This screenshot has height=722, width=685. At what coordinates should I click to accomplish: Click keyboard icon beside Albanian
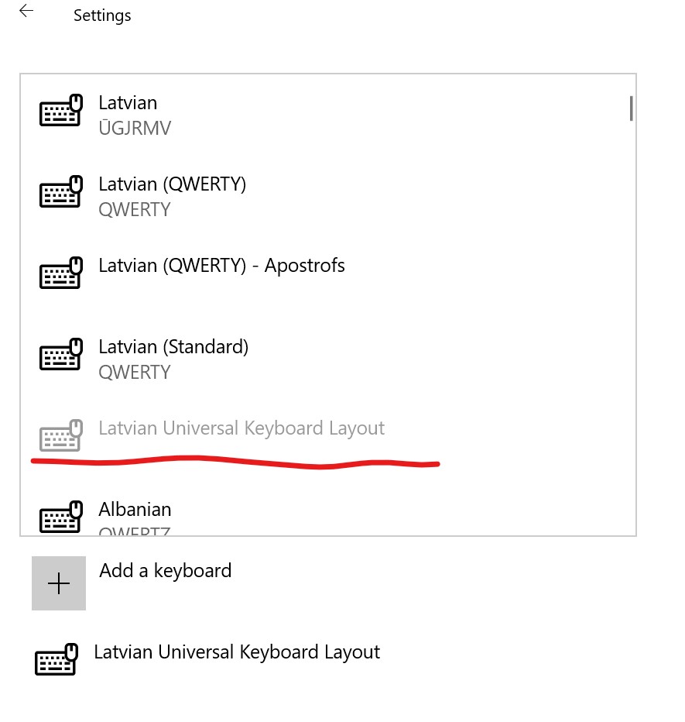(60, 517)
